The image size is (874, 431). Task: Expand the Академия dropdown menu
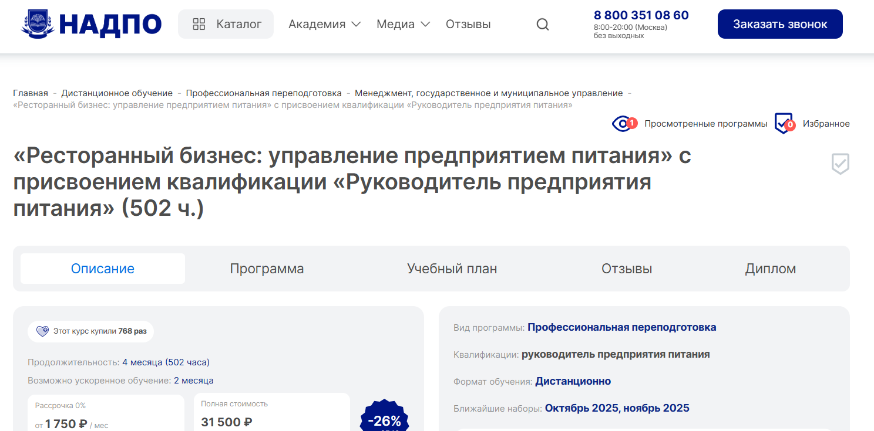click(x=324, y=24)
